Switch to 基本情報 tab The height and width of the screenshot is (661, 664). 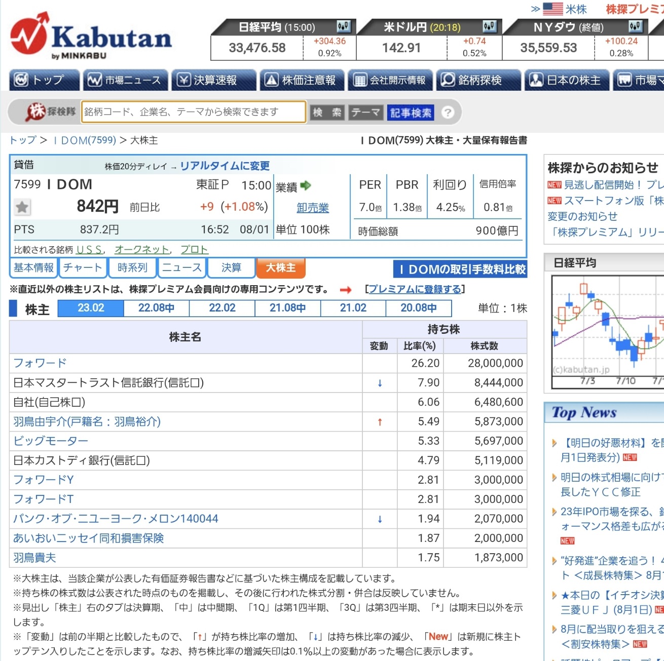point(33,268)
